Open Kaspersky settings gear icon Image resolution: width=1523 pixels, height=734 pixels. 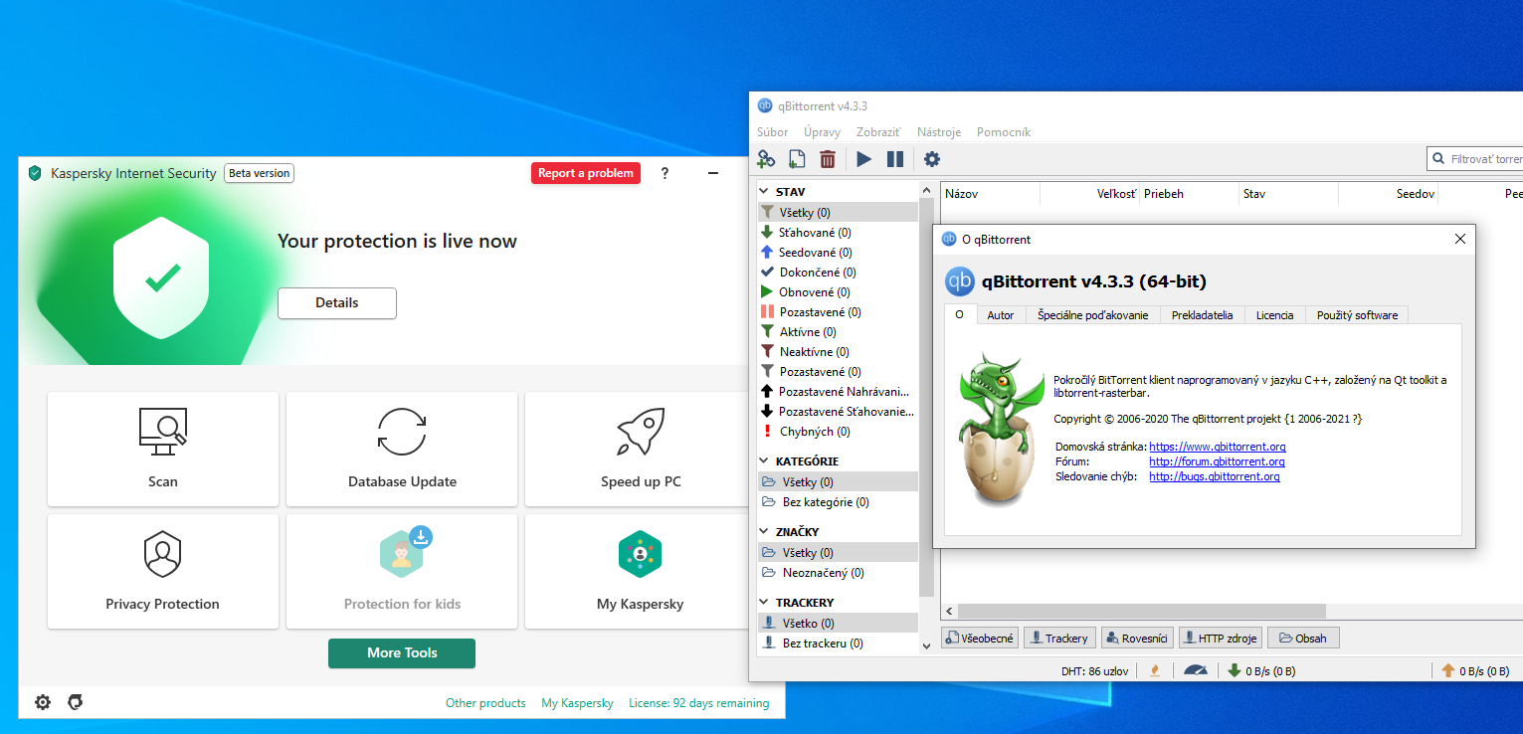43,702
